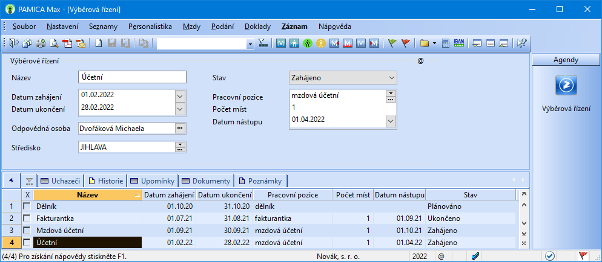Check the Fakturantka row checkbox

27,218
